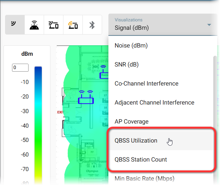
Task: Pick Co-Channel Interference option
Action: point(146,84)
